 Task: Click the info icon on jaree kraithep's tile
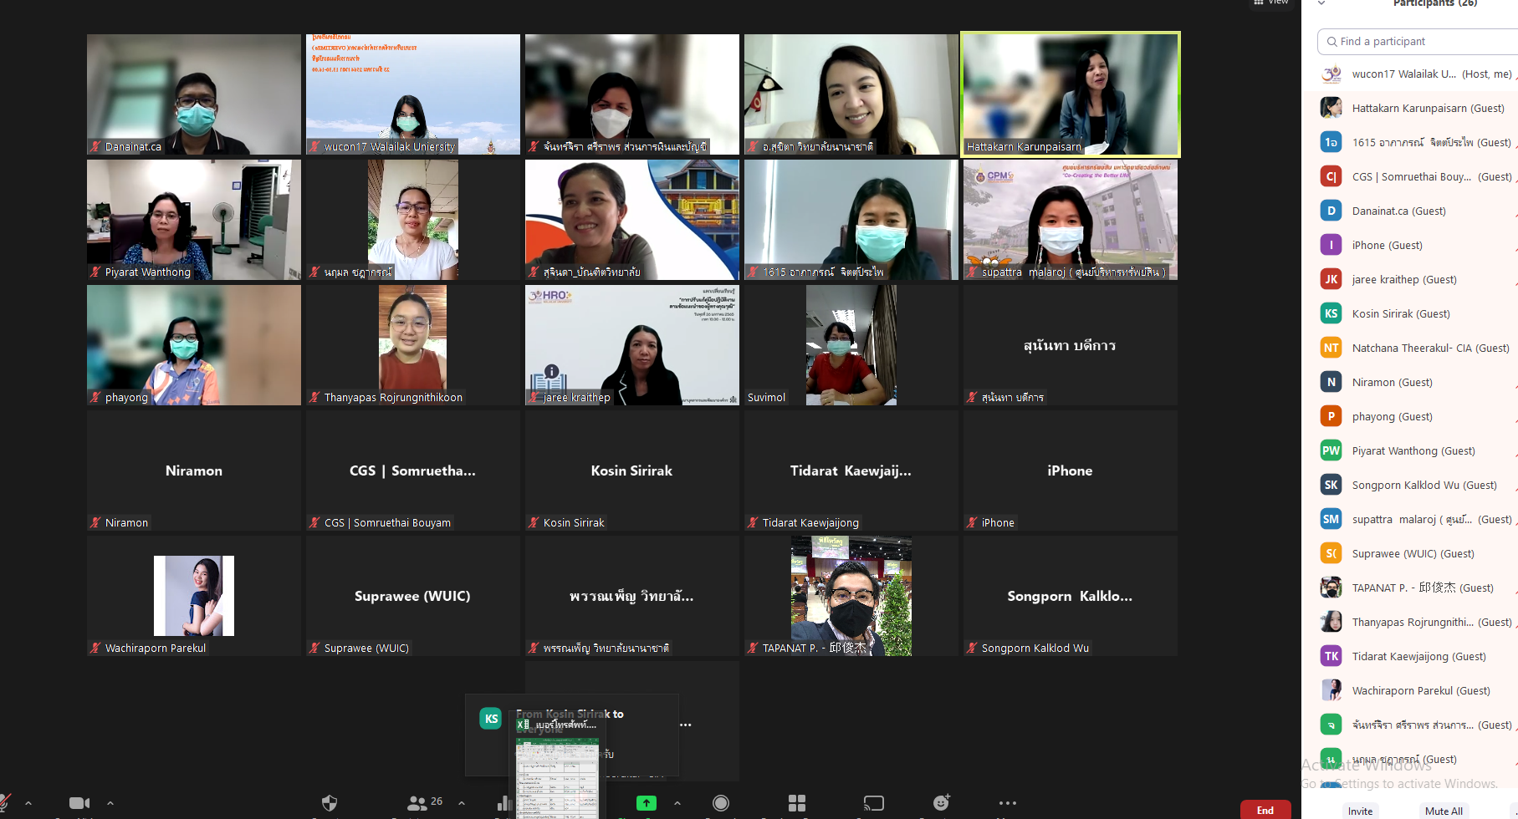pyautogui.click(x=552, y=371)
